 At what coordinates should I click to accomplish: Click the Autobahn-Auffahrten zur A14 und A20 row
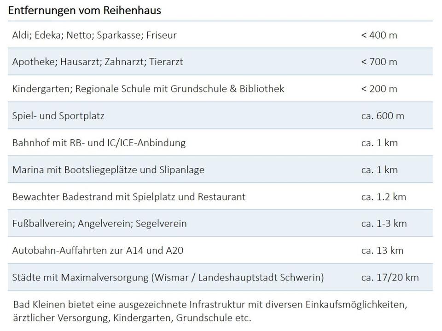point(98,251)
